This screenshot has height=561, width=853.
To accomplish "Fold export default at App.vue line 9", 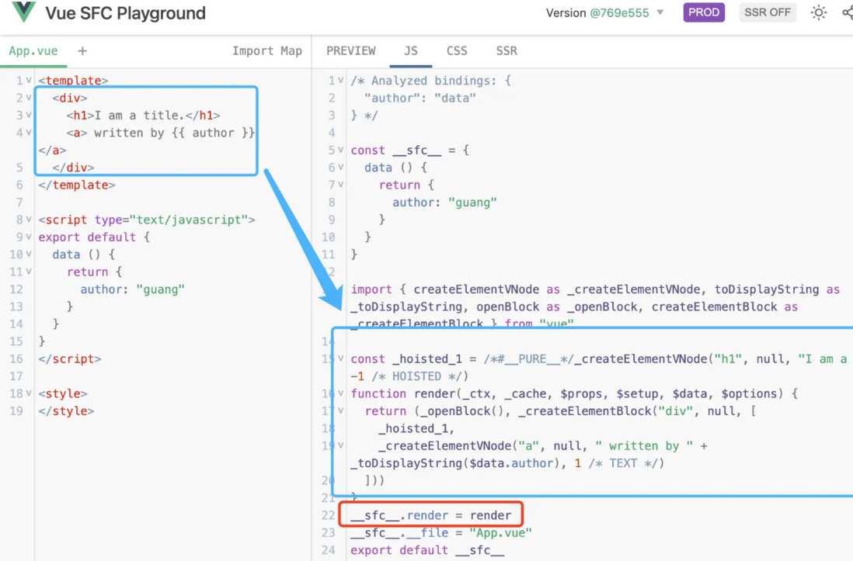I will click(x=28, y=237).
